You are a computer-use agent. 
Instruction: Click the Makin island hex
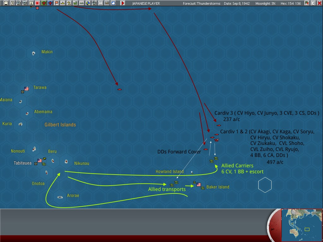pos(33,53)
